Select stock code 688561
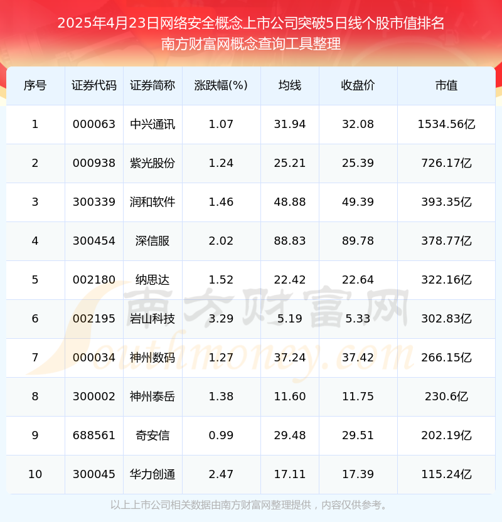Image resolution: width=502 pixels, height=522 pixels. [x=94, y=435]
